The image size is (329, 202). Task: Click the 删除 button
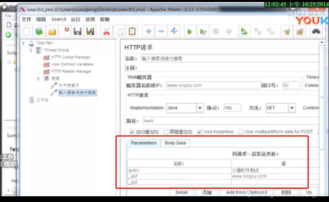tap(286, 192)
